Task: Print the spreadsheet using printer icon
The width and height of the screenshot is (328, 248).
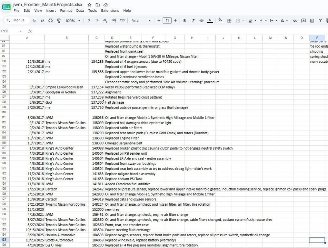Action: click(50, 20)
